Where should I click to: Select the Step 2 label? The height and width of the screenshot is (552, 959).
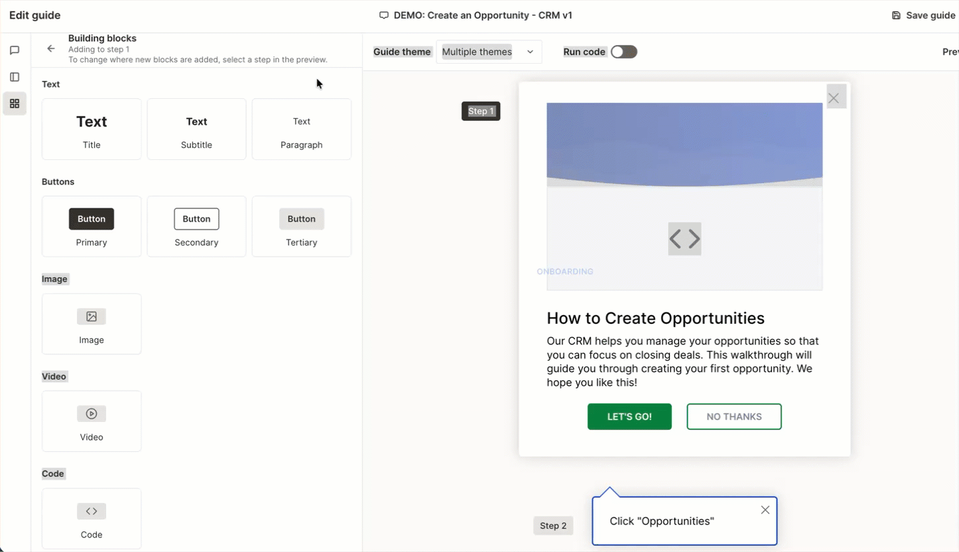(x=553, y=525)
